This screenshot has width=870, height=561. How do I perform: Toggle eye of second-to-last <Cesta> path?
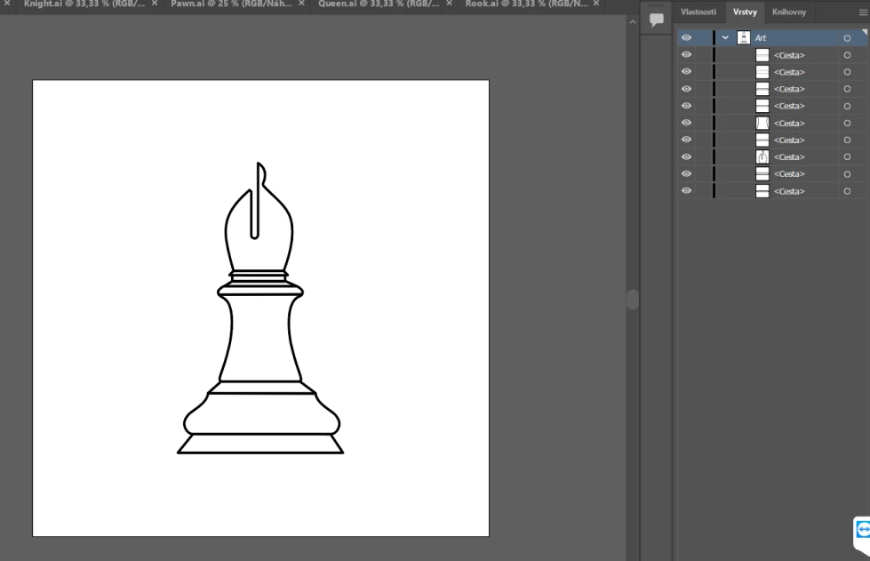686,173
